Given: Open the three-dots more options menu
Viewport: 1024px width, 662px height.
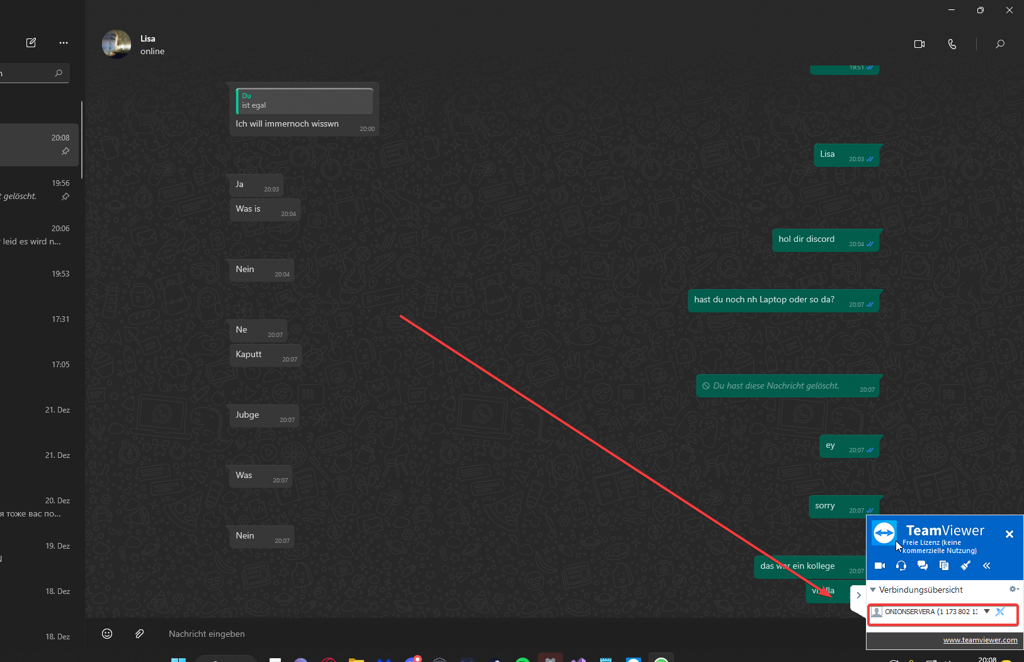Looking at the screenshot, I should pos(64,43).
